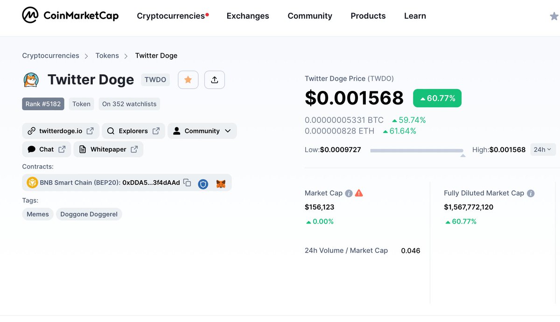Click the low-high price range bar
The width and height of the screenshot is (560, 322).
point(417,151)
